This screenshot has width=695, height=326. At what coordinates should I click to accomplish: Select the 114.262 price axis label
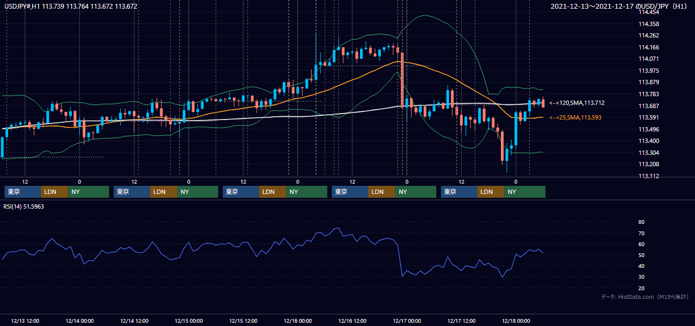click(x=648, y=36)
